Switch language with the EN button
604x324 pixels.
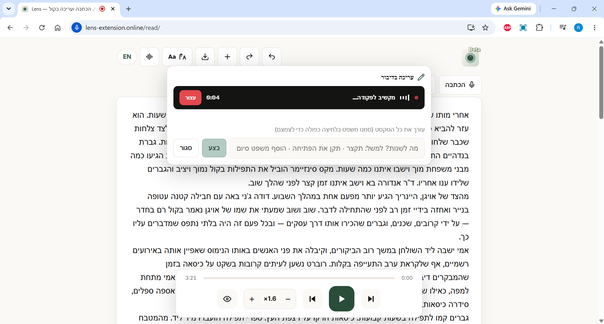127,57
